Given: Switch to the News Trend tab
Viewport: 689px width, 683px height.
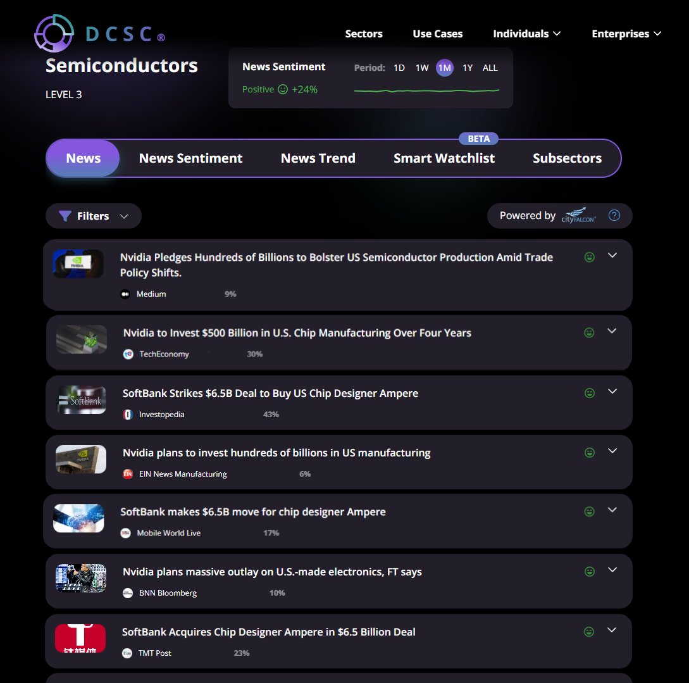Looking at the screenshot, I should pos(318,158).
